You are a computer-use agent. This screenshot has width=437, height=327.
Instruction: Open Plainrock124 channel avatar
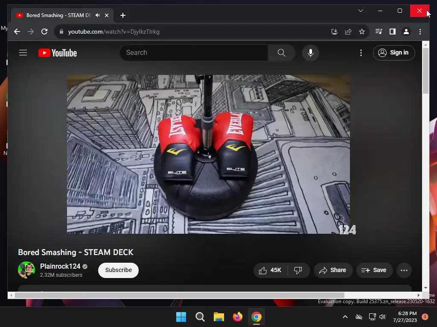[26, 270]
